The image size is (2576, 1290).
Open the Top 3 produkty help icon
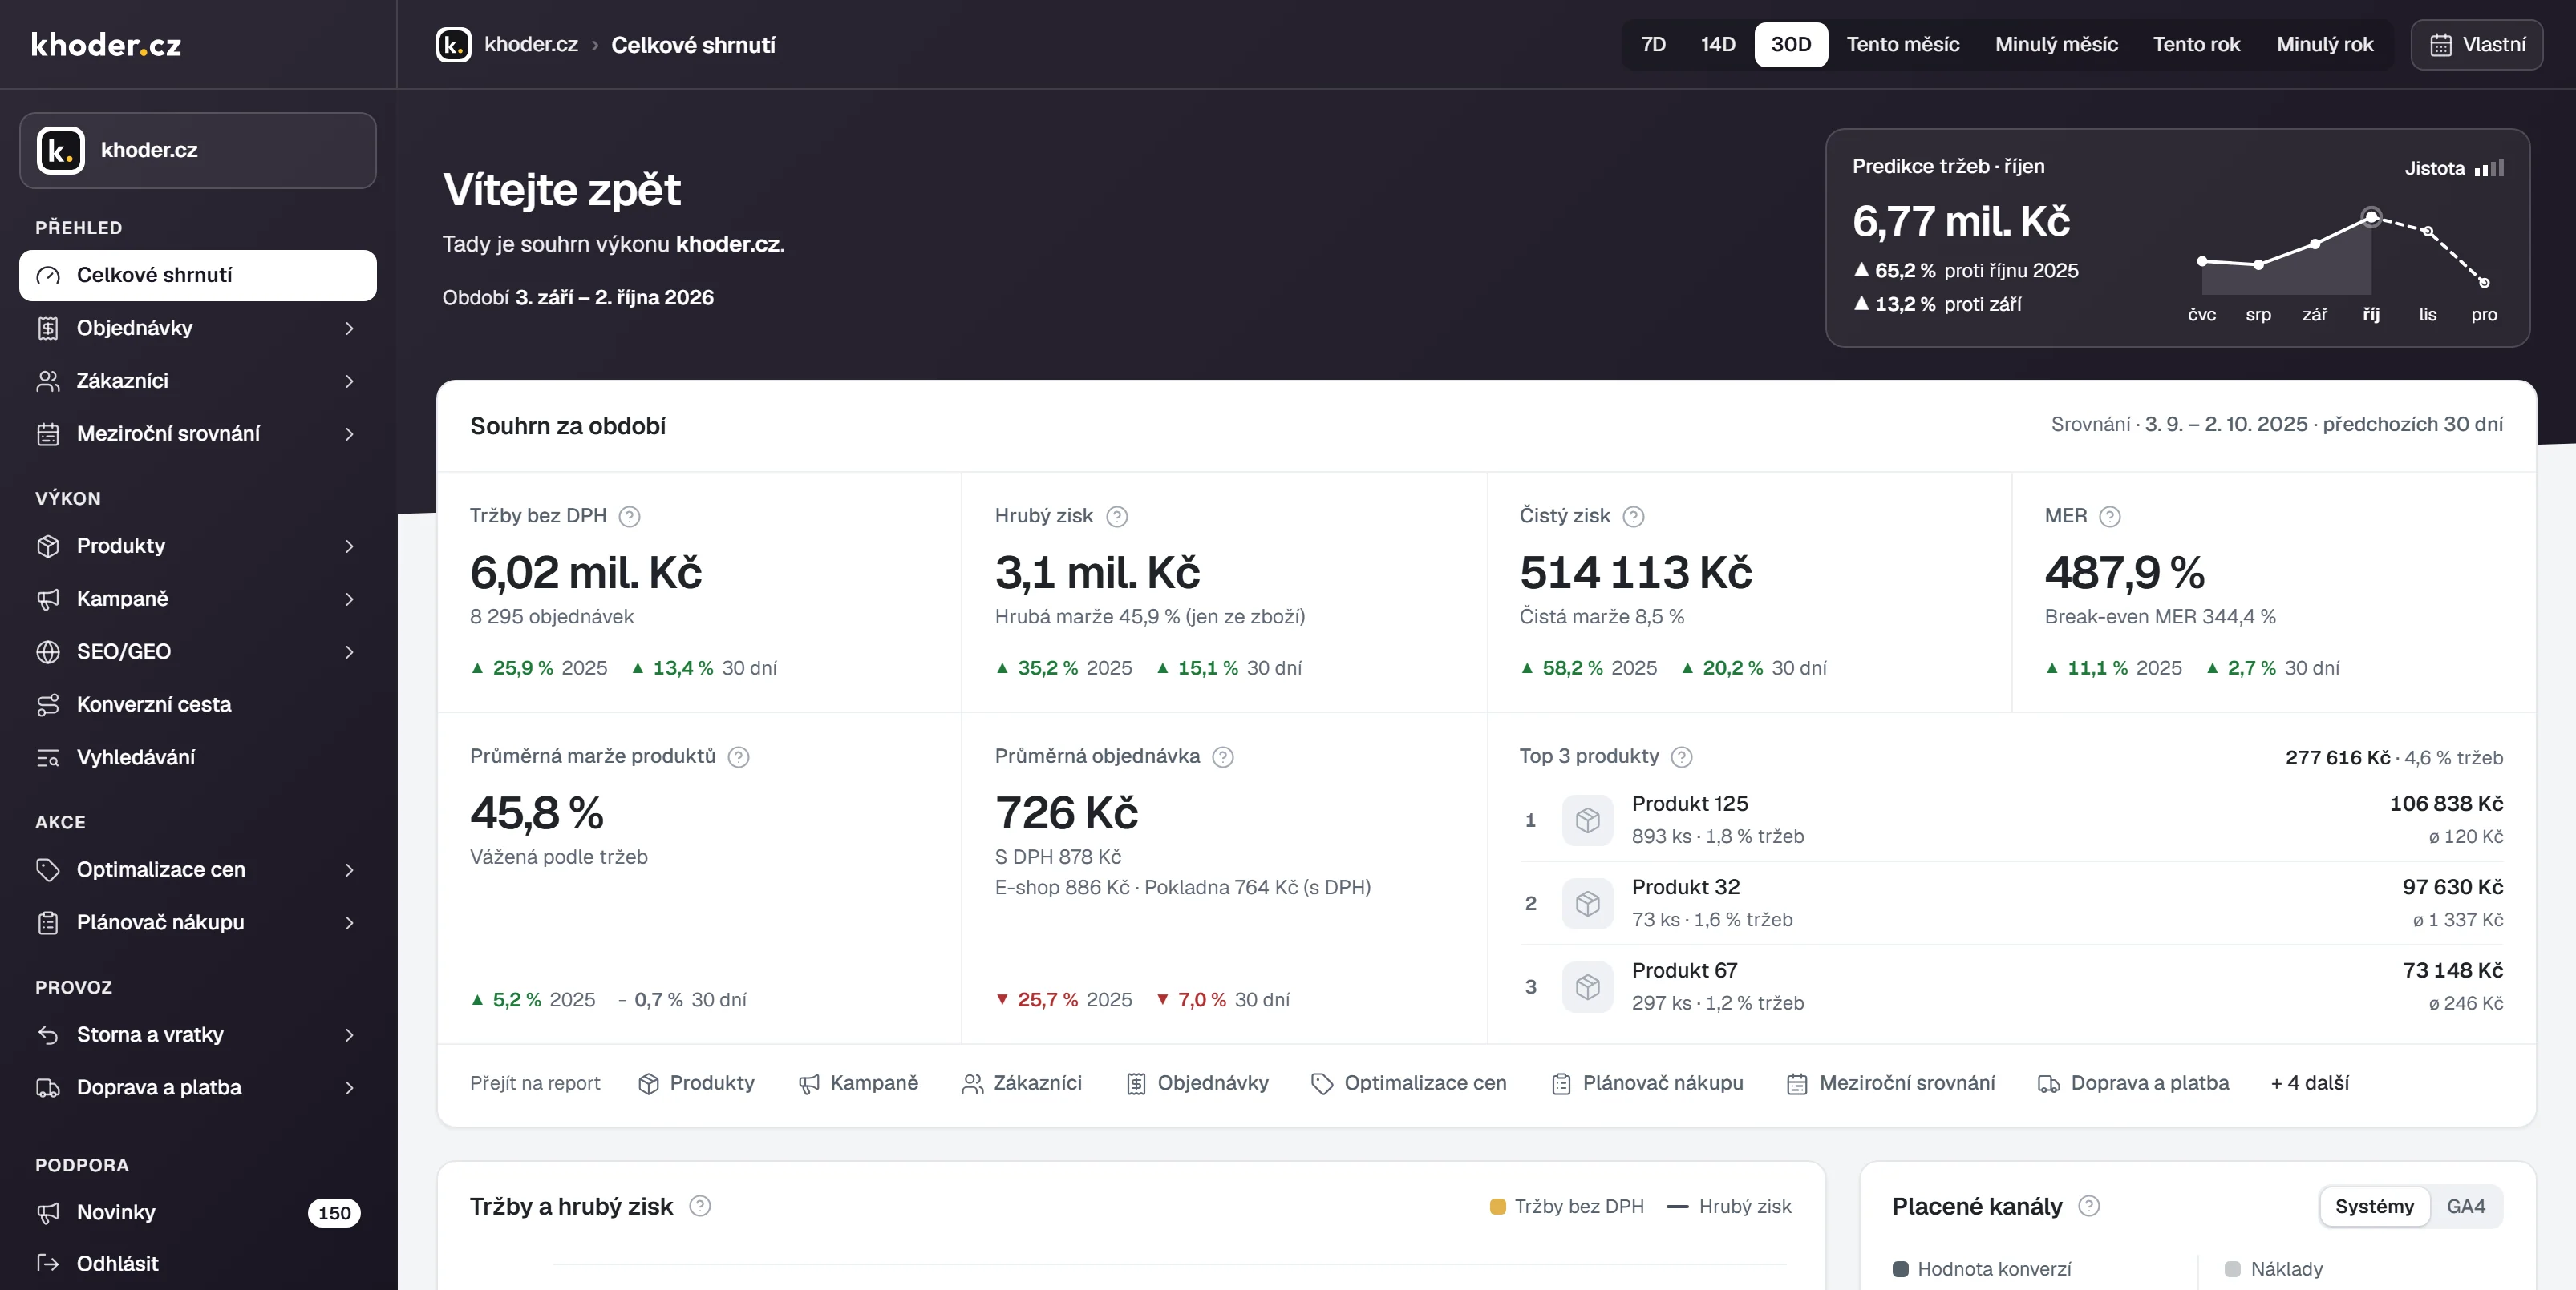tap(1682, 757)
